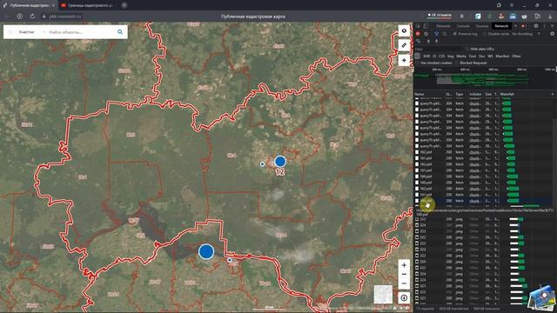Viewport: 557px width, 313px height.
Task: Stop network recording with red record button
Action: point(418,34)
